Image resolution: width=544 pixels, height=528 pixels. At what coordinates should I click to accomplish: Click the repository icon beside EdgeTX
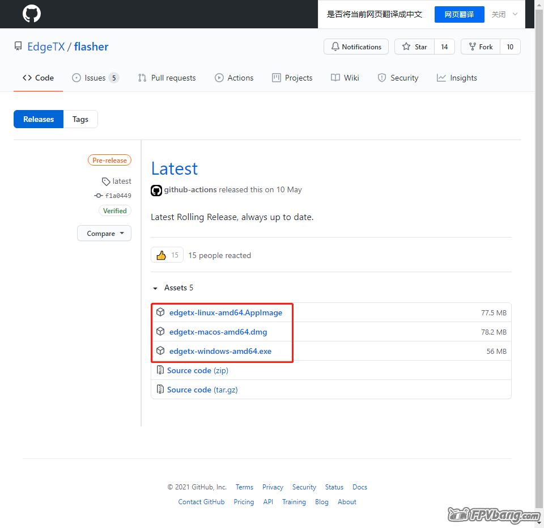18,46
